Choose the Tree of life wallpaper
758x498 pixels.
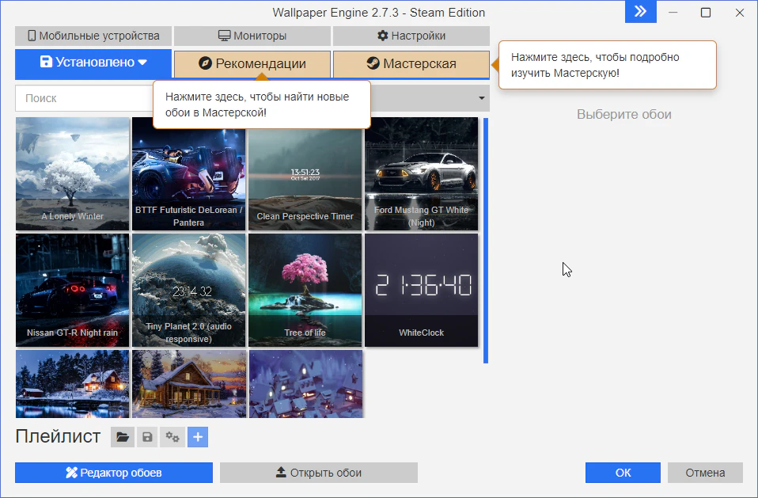click(x=305, y=290)
